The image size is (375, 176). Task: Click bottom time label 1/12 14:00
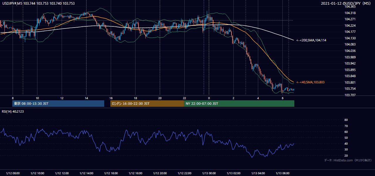point(86,173)
